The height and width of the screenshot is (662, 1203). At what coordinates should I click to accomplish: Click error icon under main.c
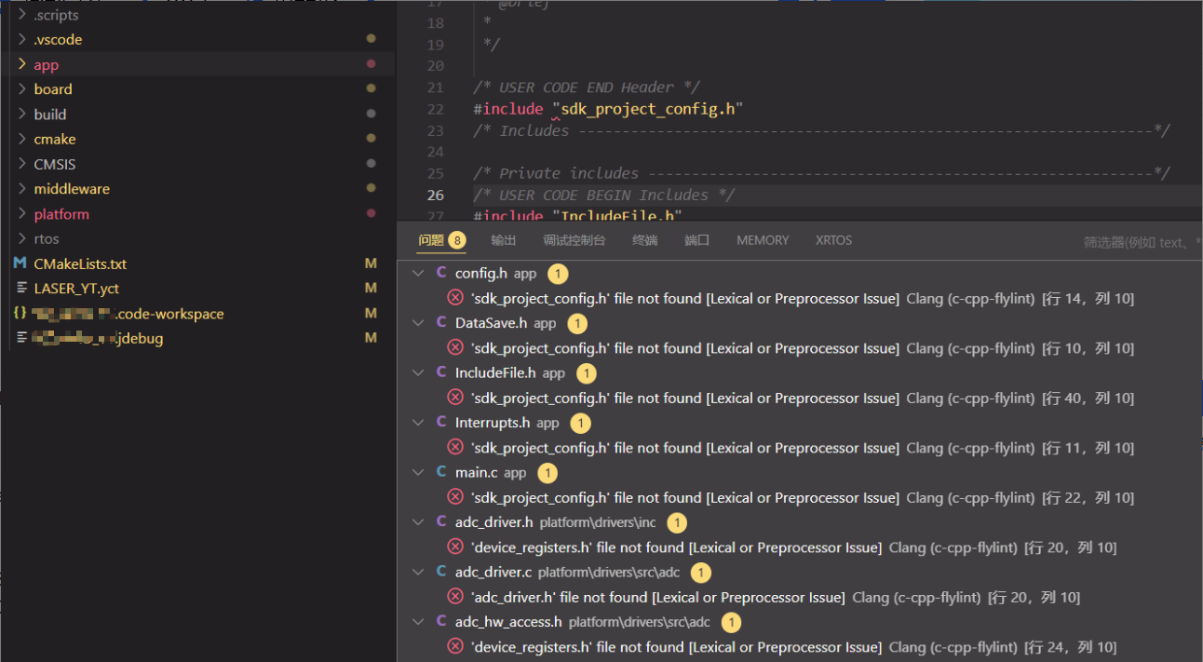tap(455, 497)
